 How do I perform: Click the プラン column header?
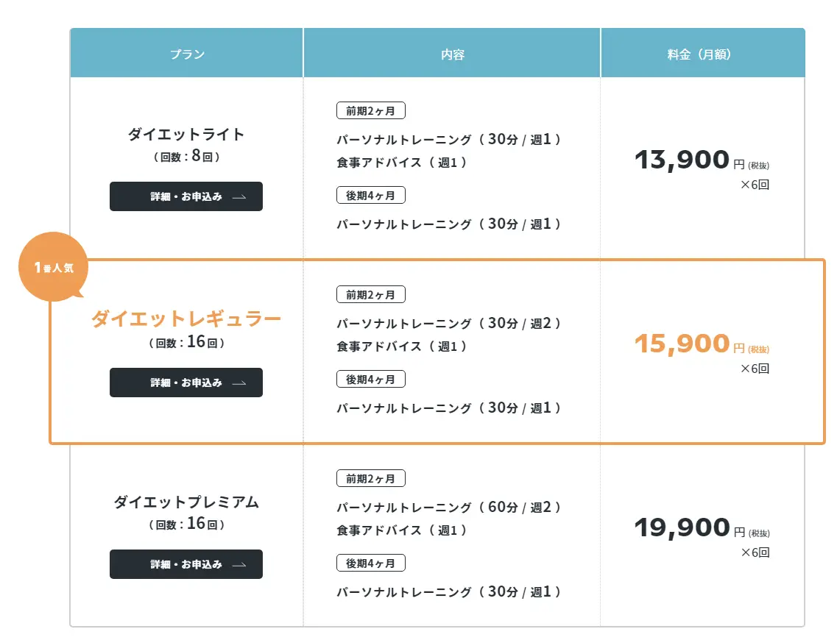(x=187, y=53)
